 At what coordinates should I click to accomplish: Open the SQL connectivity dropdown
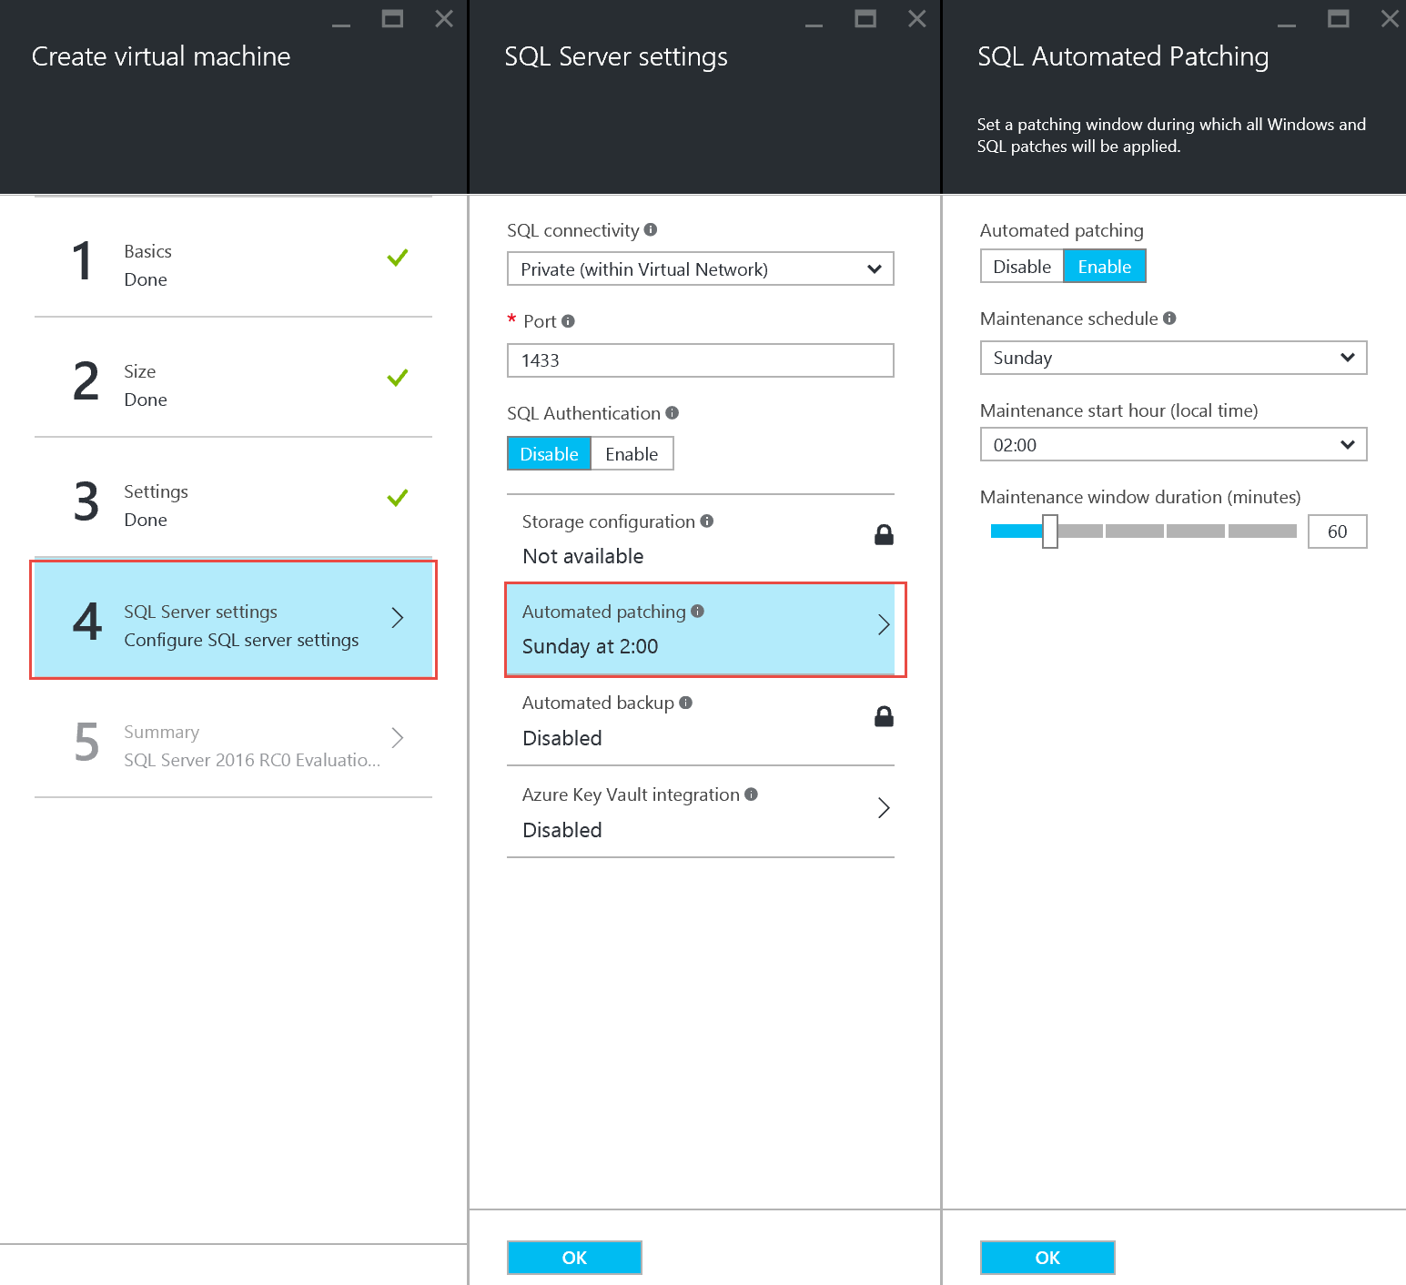pos(701,268)
